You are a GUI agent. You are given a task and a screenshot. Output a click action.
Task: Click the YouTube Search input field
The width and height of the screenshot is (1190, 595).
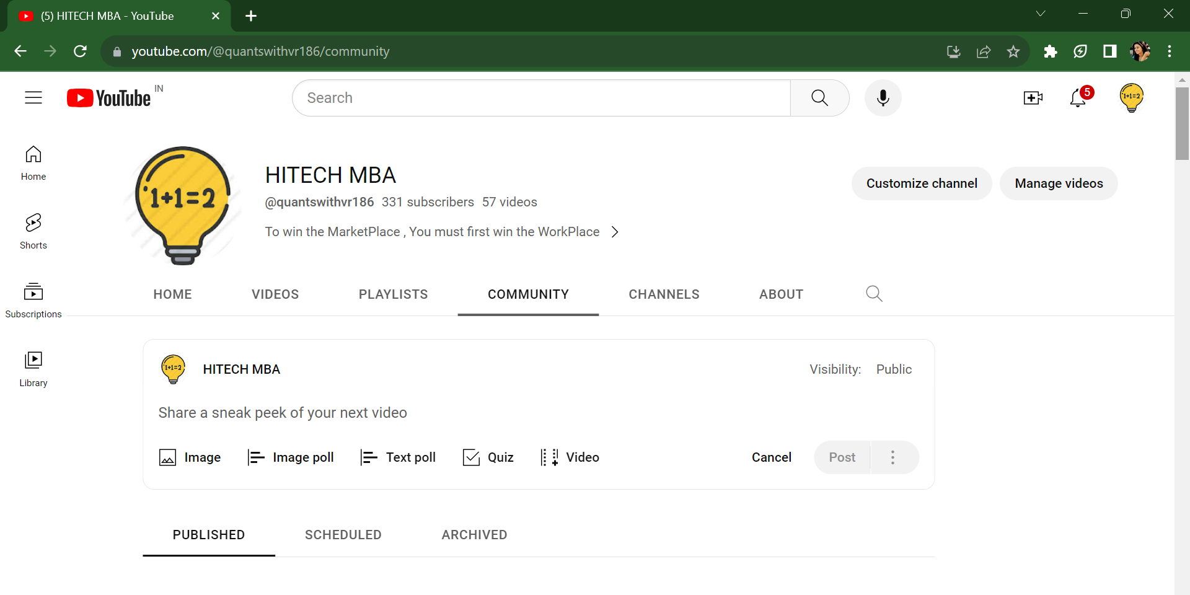tap(542, 98)
